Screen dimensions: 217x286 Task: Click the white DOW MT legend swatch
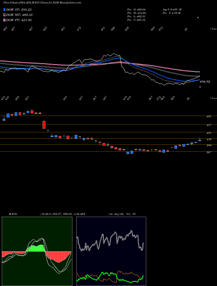tap(5, 15)
